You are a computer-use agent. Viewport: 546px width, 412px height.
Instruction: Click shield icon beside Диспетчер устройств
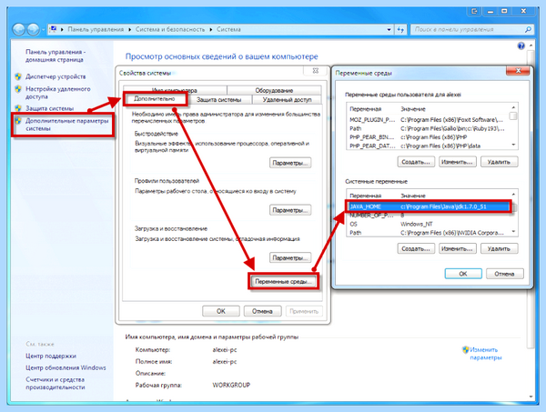point(18,76)
